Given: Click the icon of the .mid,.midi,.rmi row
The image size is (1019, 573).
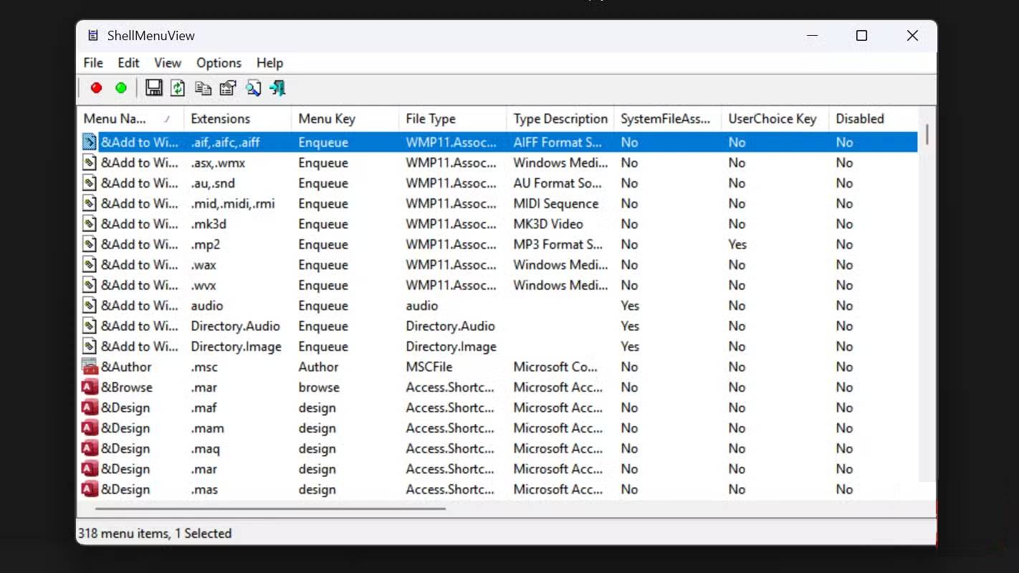Looking at the screenshot, I should [x=90, y=203].
